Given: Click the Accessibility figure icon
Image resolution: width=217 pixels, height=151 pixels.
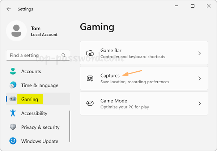Looking at the screenshot, I should pyautogui.click(x=13, y=113).
